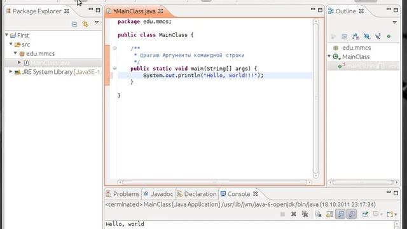Screen dimensions: 407x229
Task: Clear Console output icon
Action: pos(318,214)
